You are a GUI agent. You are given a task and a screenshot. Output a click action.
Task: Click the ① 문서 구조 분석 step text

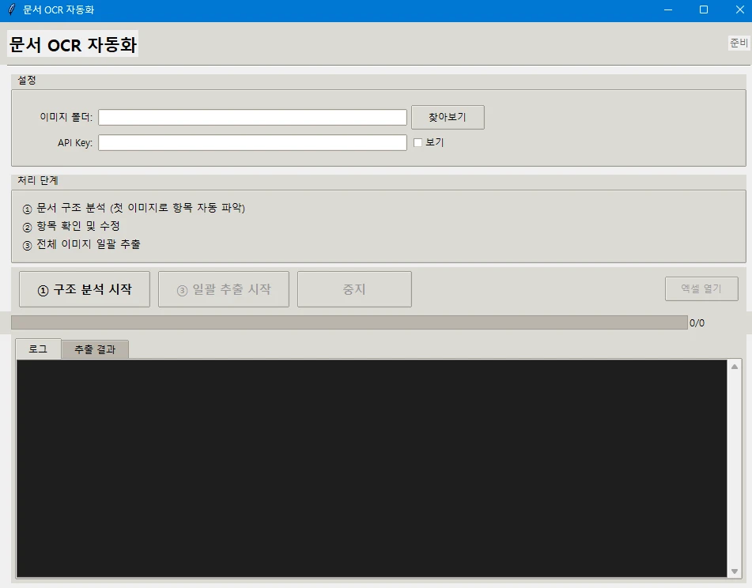[134, 208]
